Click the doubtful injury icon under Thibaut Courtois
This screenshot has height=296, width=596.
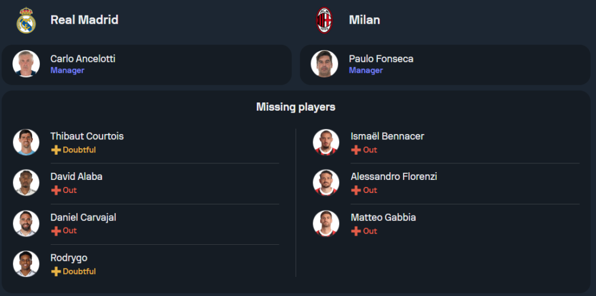tap(56, 150)
